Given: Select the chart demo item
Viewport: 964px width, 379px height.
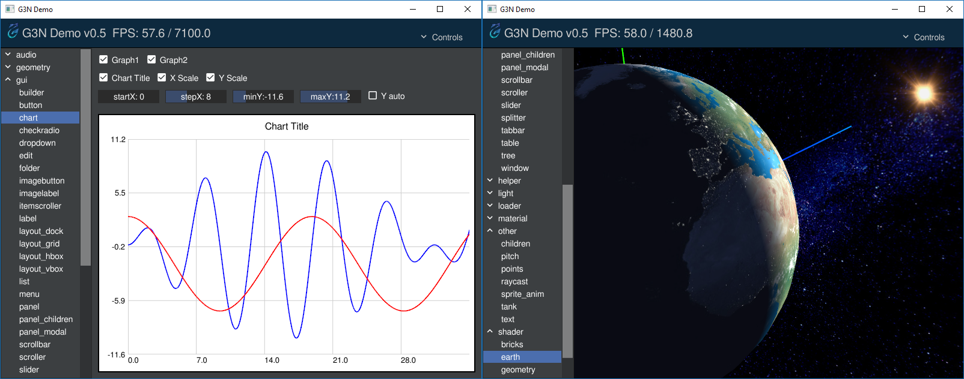Looking at the screenshot, I should point(40,118).
